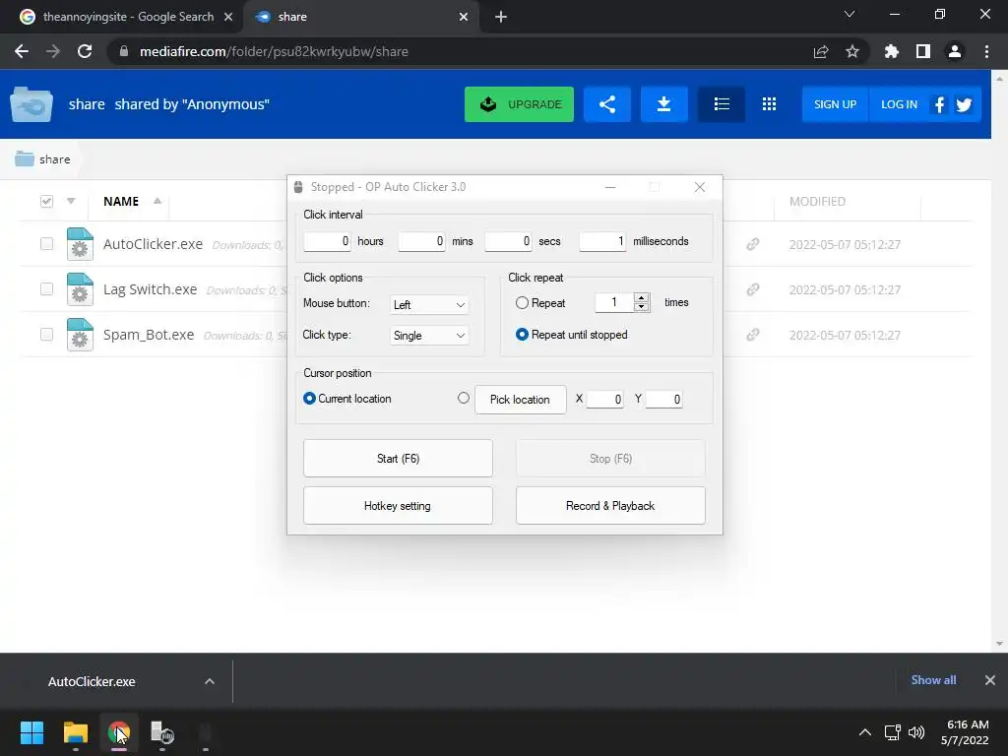Select Current location radio button

[x=309, y=399]
